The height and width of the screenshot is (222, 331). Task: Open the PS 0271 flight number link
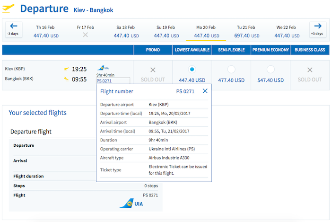(x=104, y=81)
